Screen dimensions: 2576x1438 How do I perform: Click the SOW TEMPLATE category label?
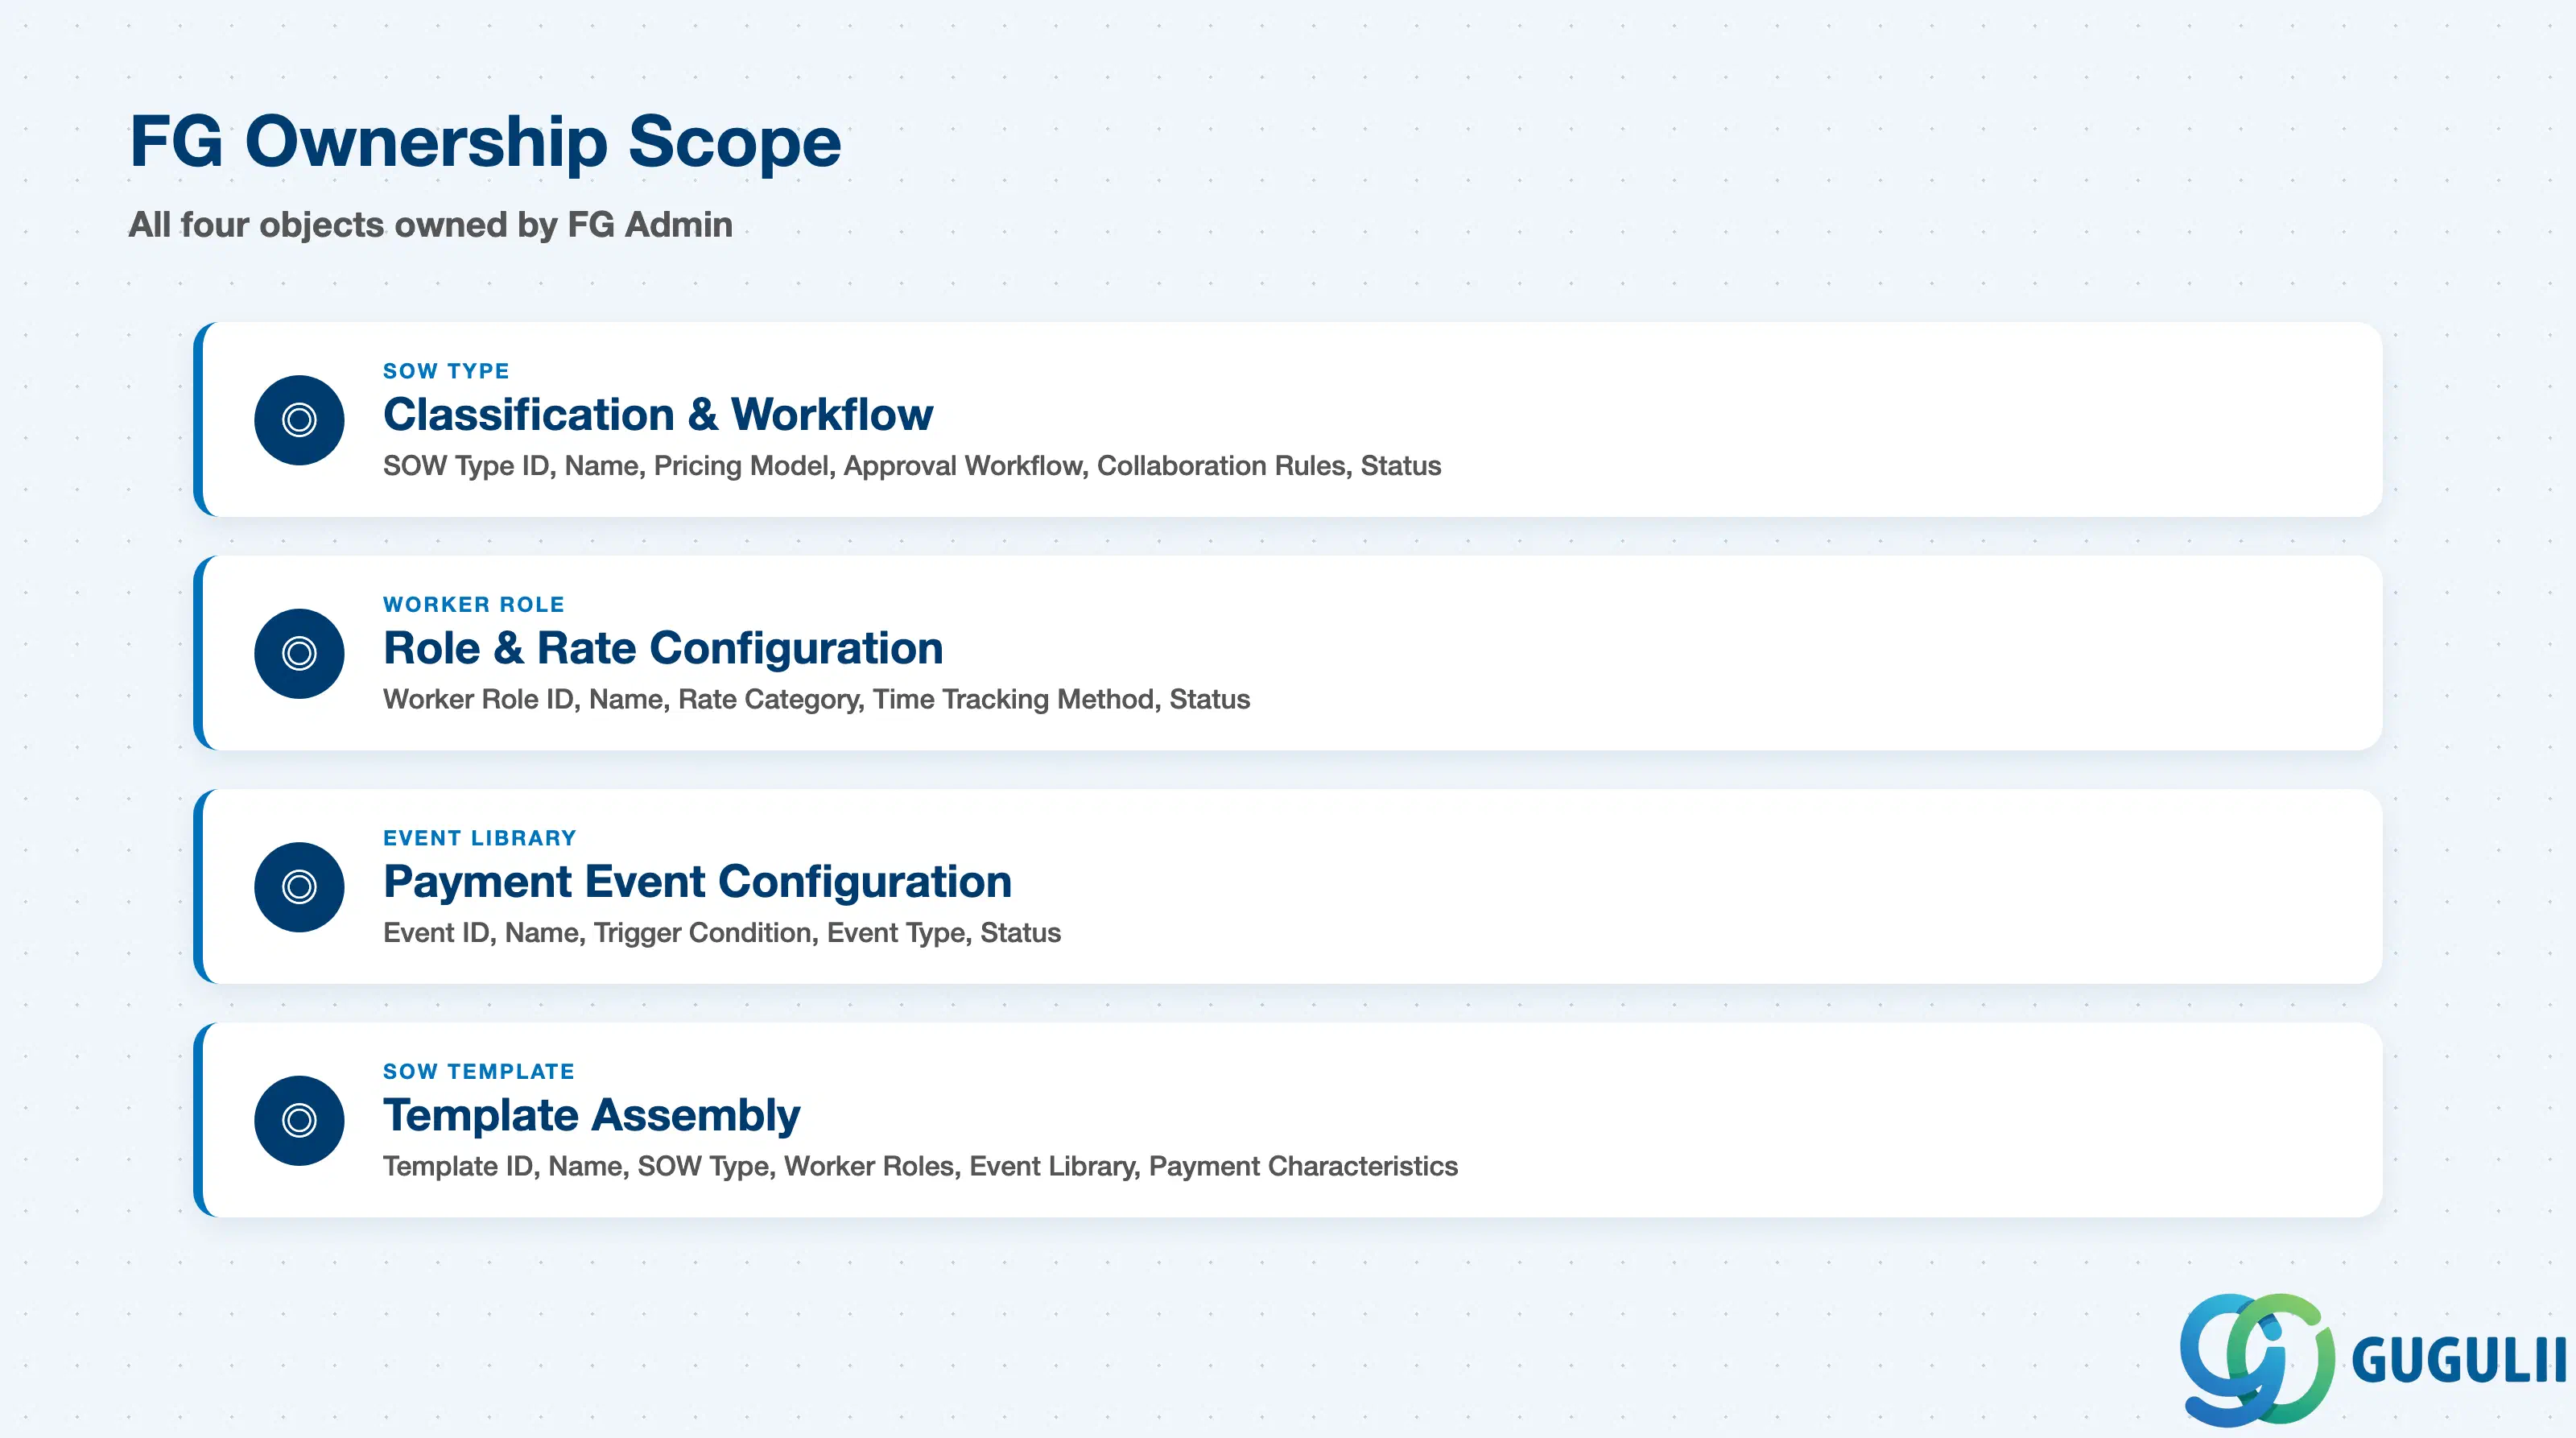coord(479,1071)
